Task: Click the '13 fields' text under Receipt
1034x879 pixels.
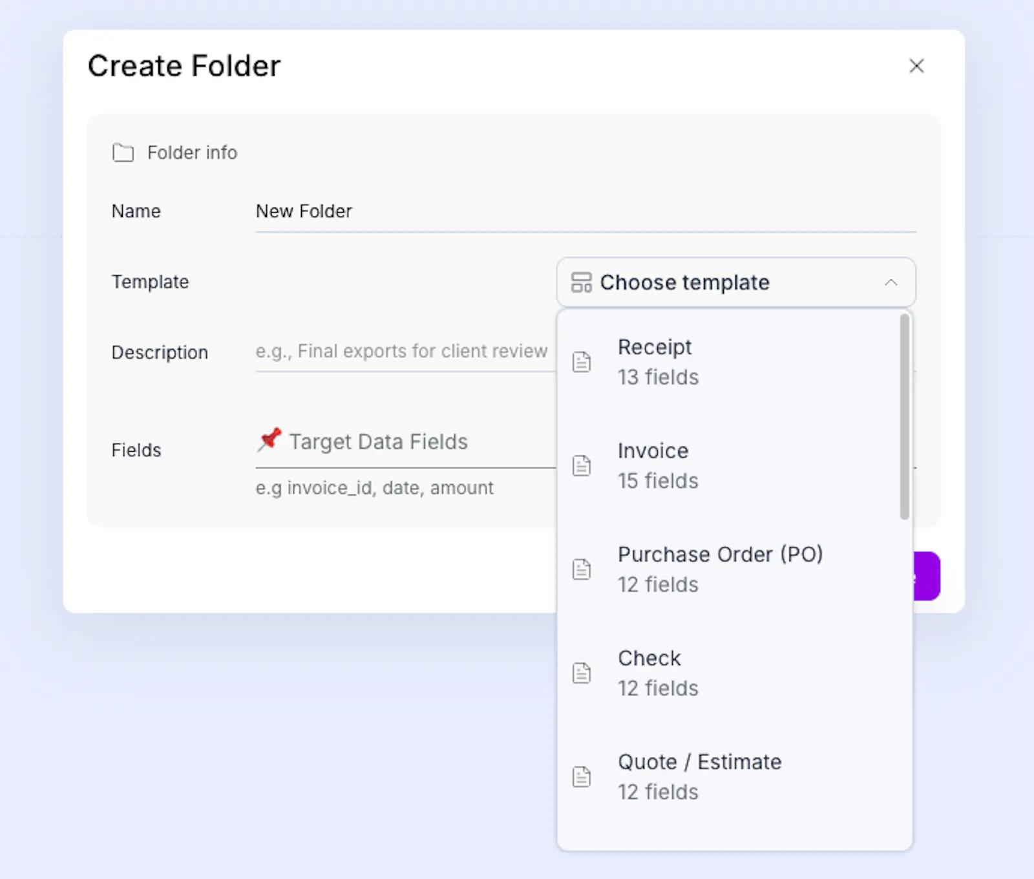Action: coord(658,377)
